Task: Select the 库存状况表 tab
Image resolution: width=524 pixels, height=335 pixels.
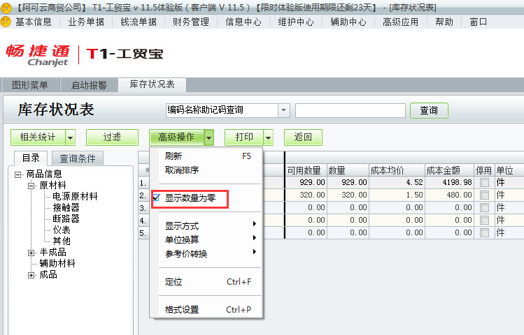Action: coord(152,84)
